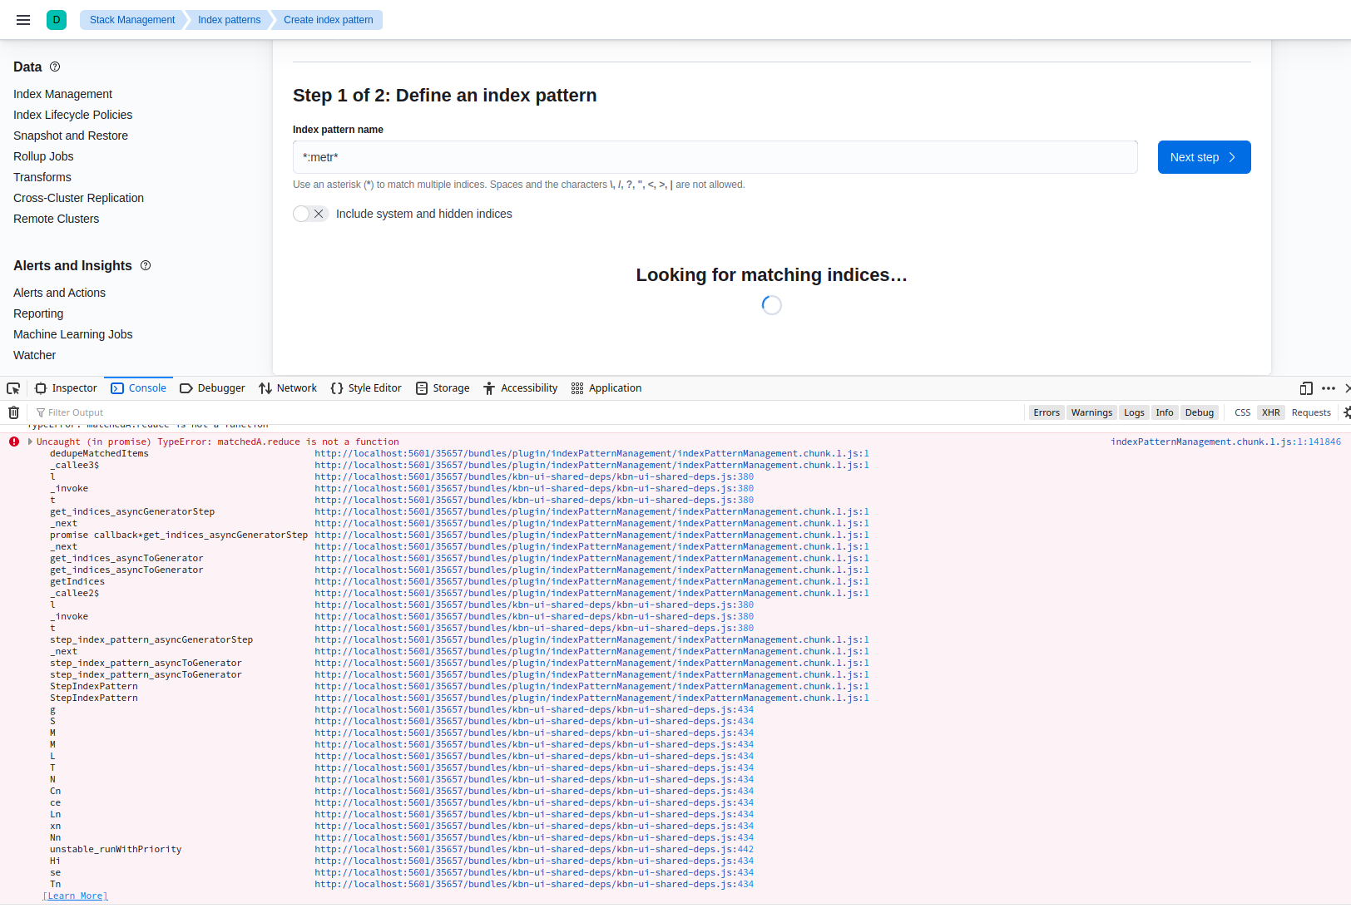
Task: Open the devtools three-dot options menu
Action: (1329, 388)
